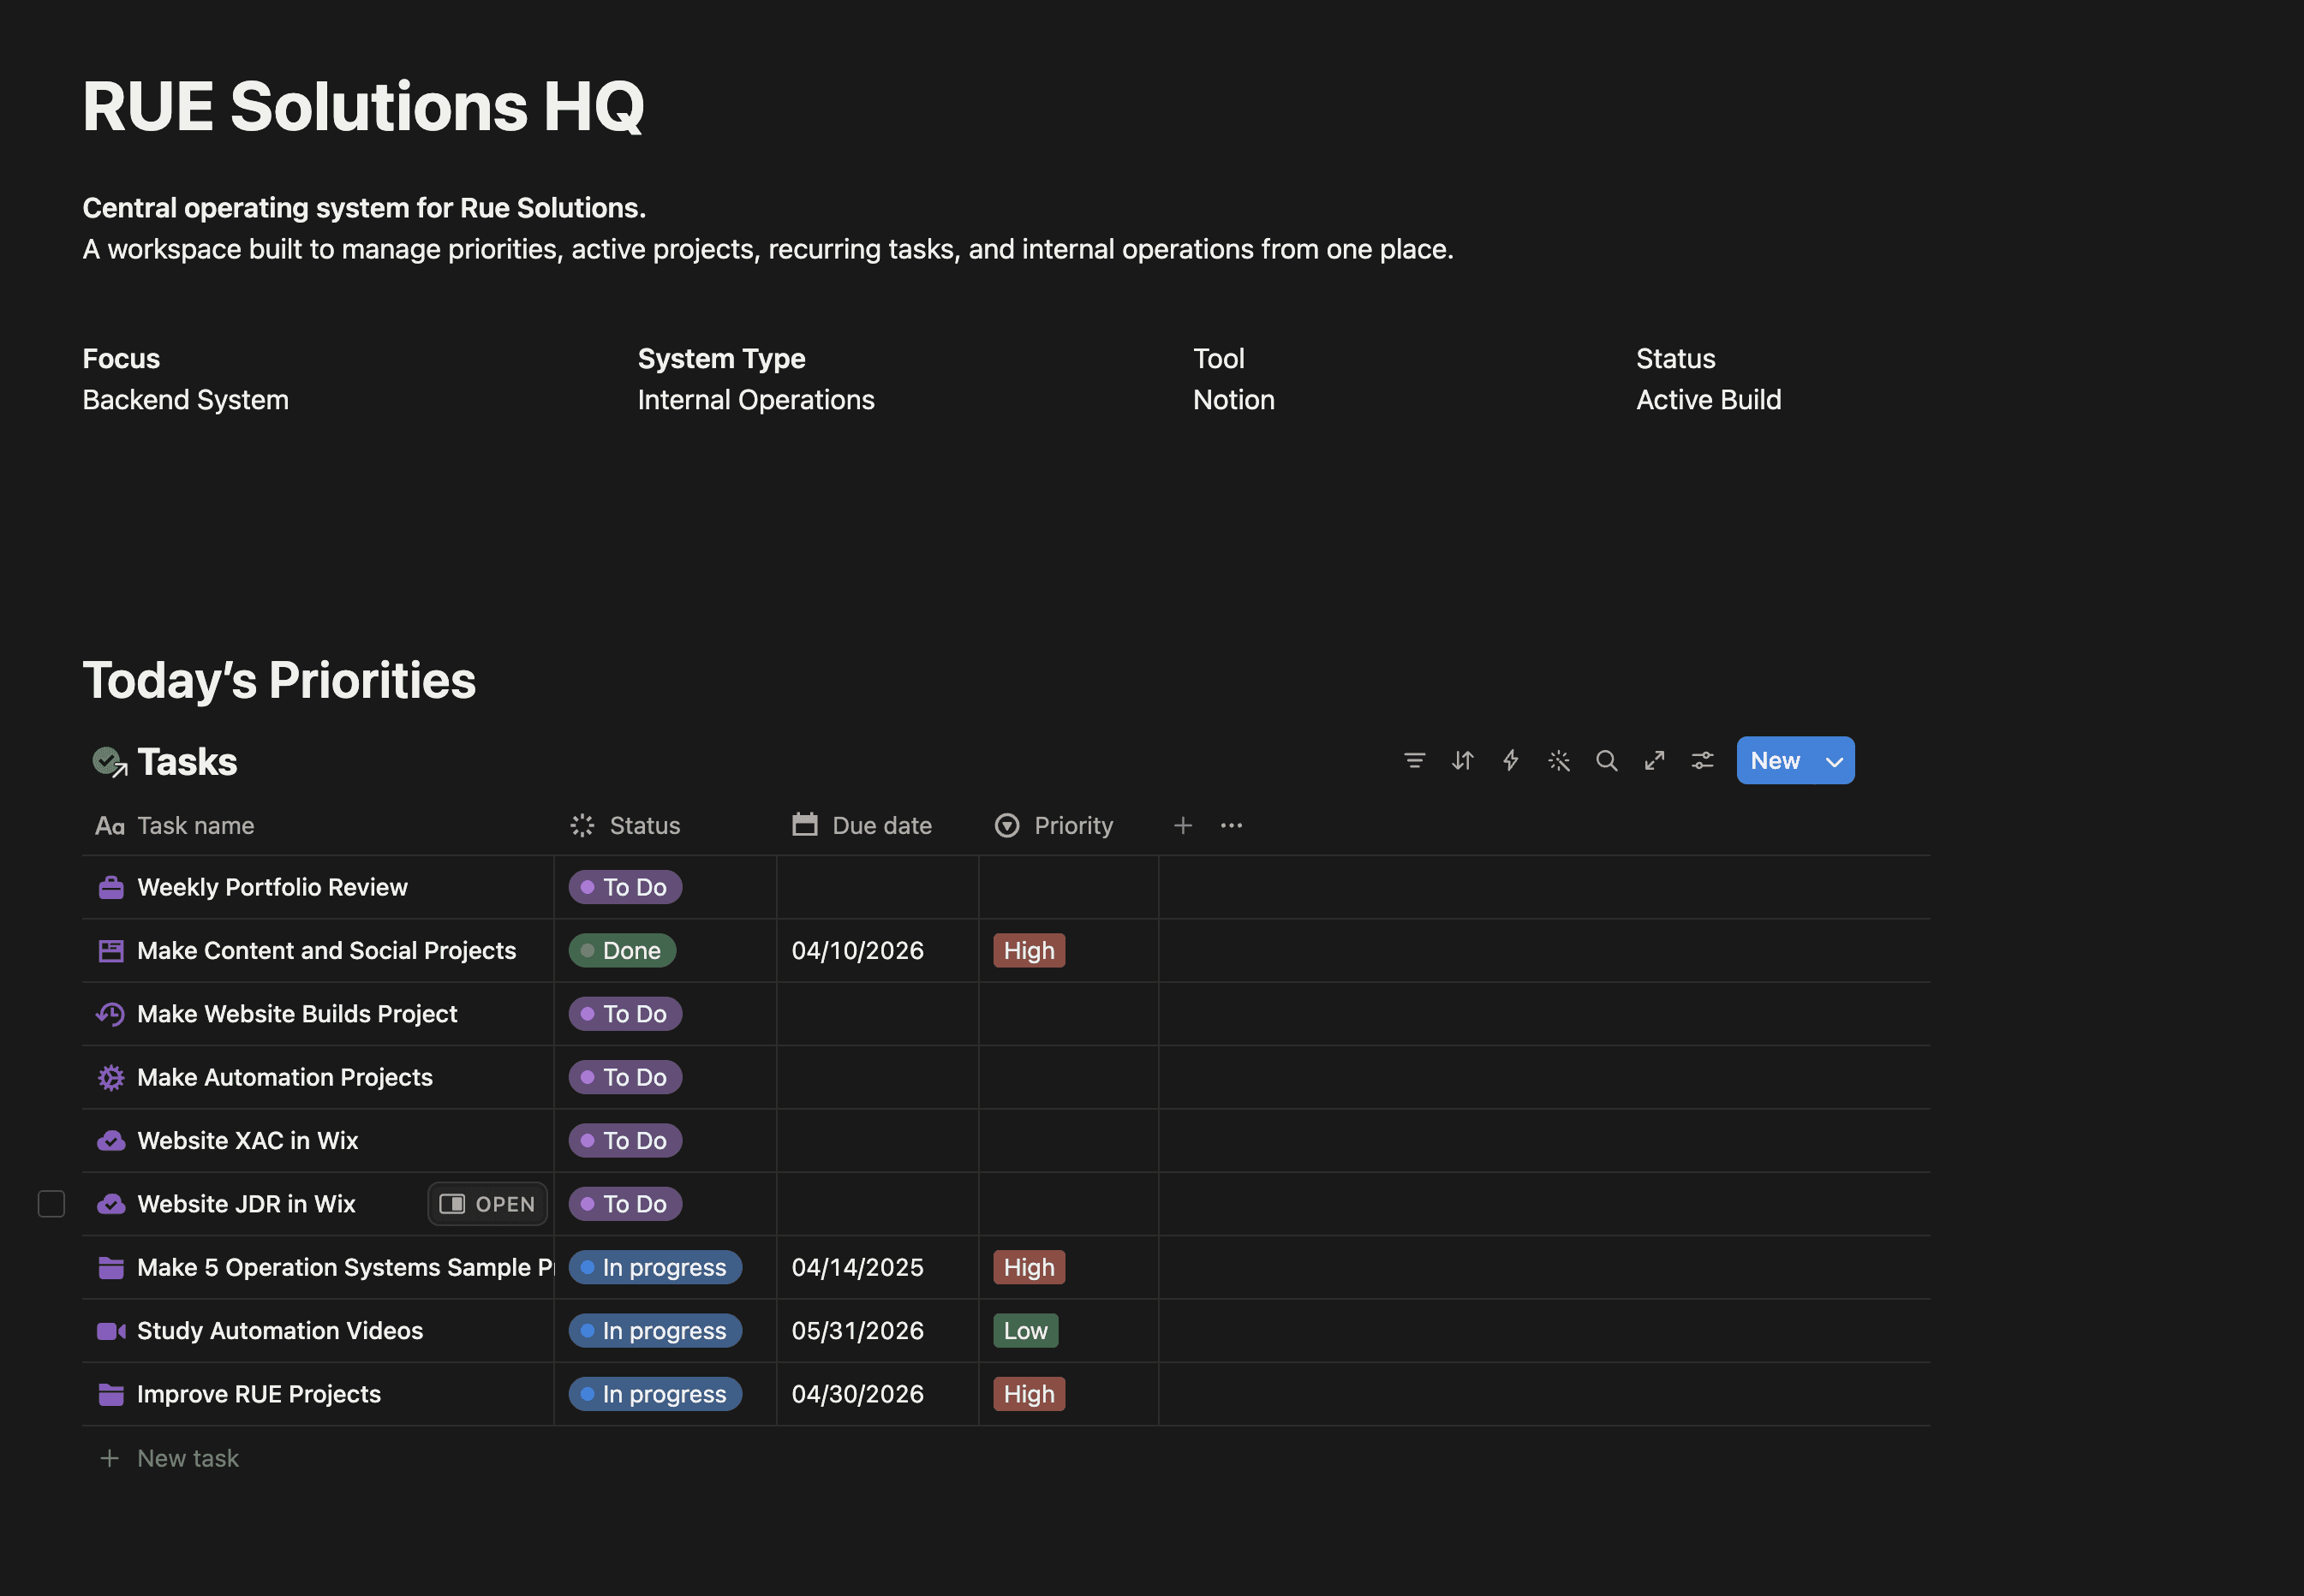
Task: Click the blue New button
Action: 1775,761
